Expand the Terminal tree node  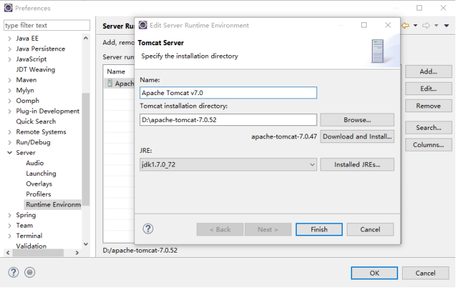(10, 236)
